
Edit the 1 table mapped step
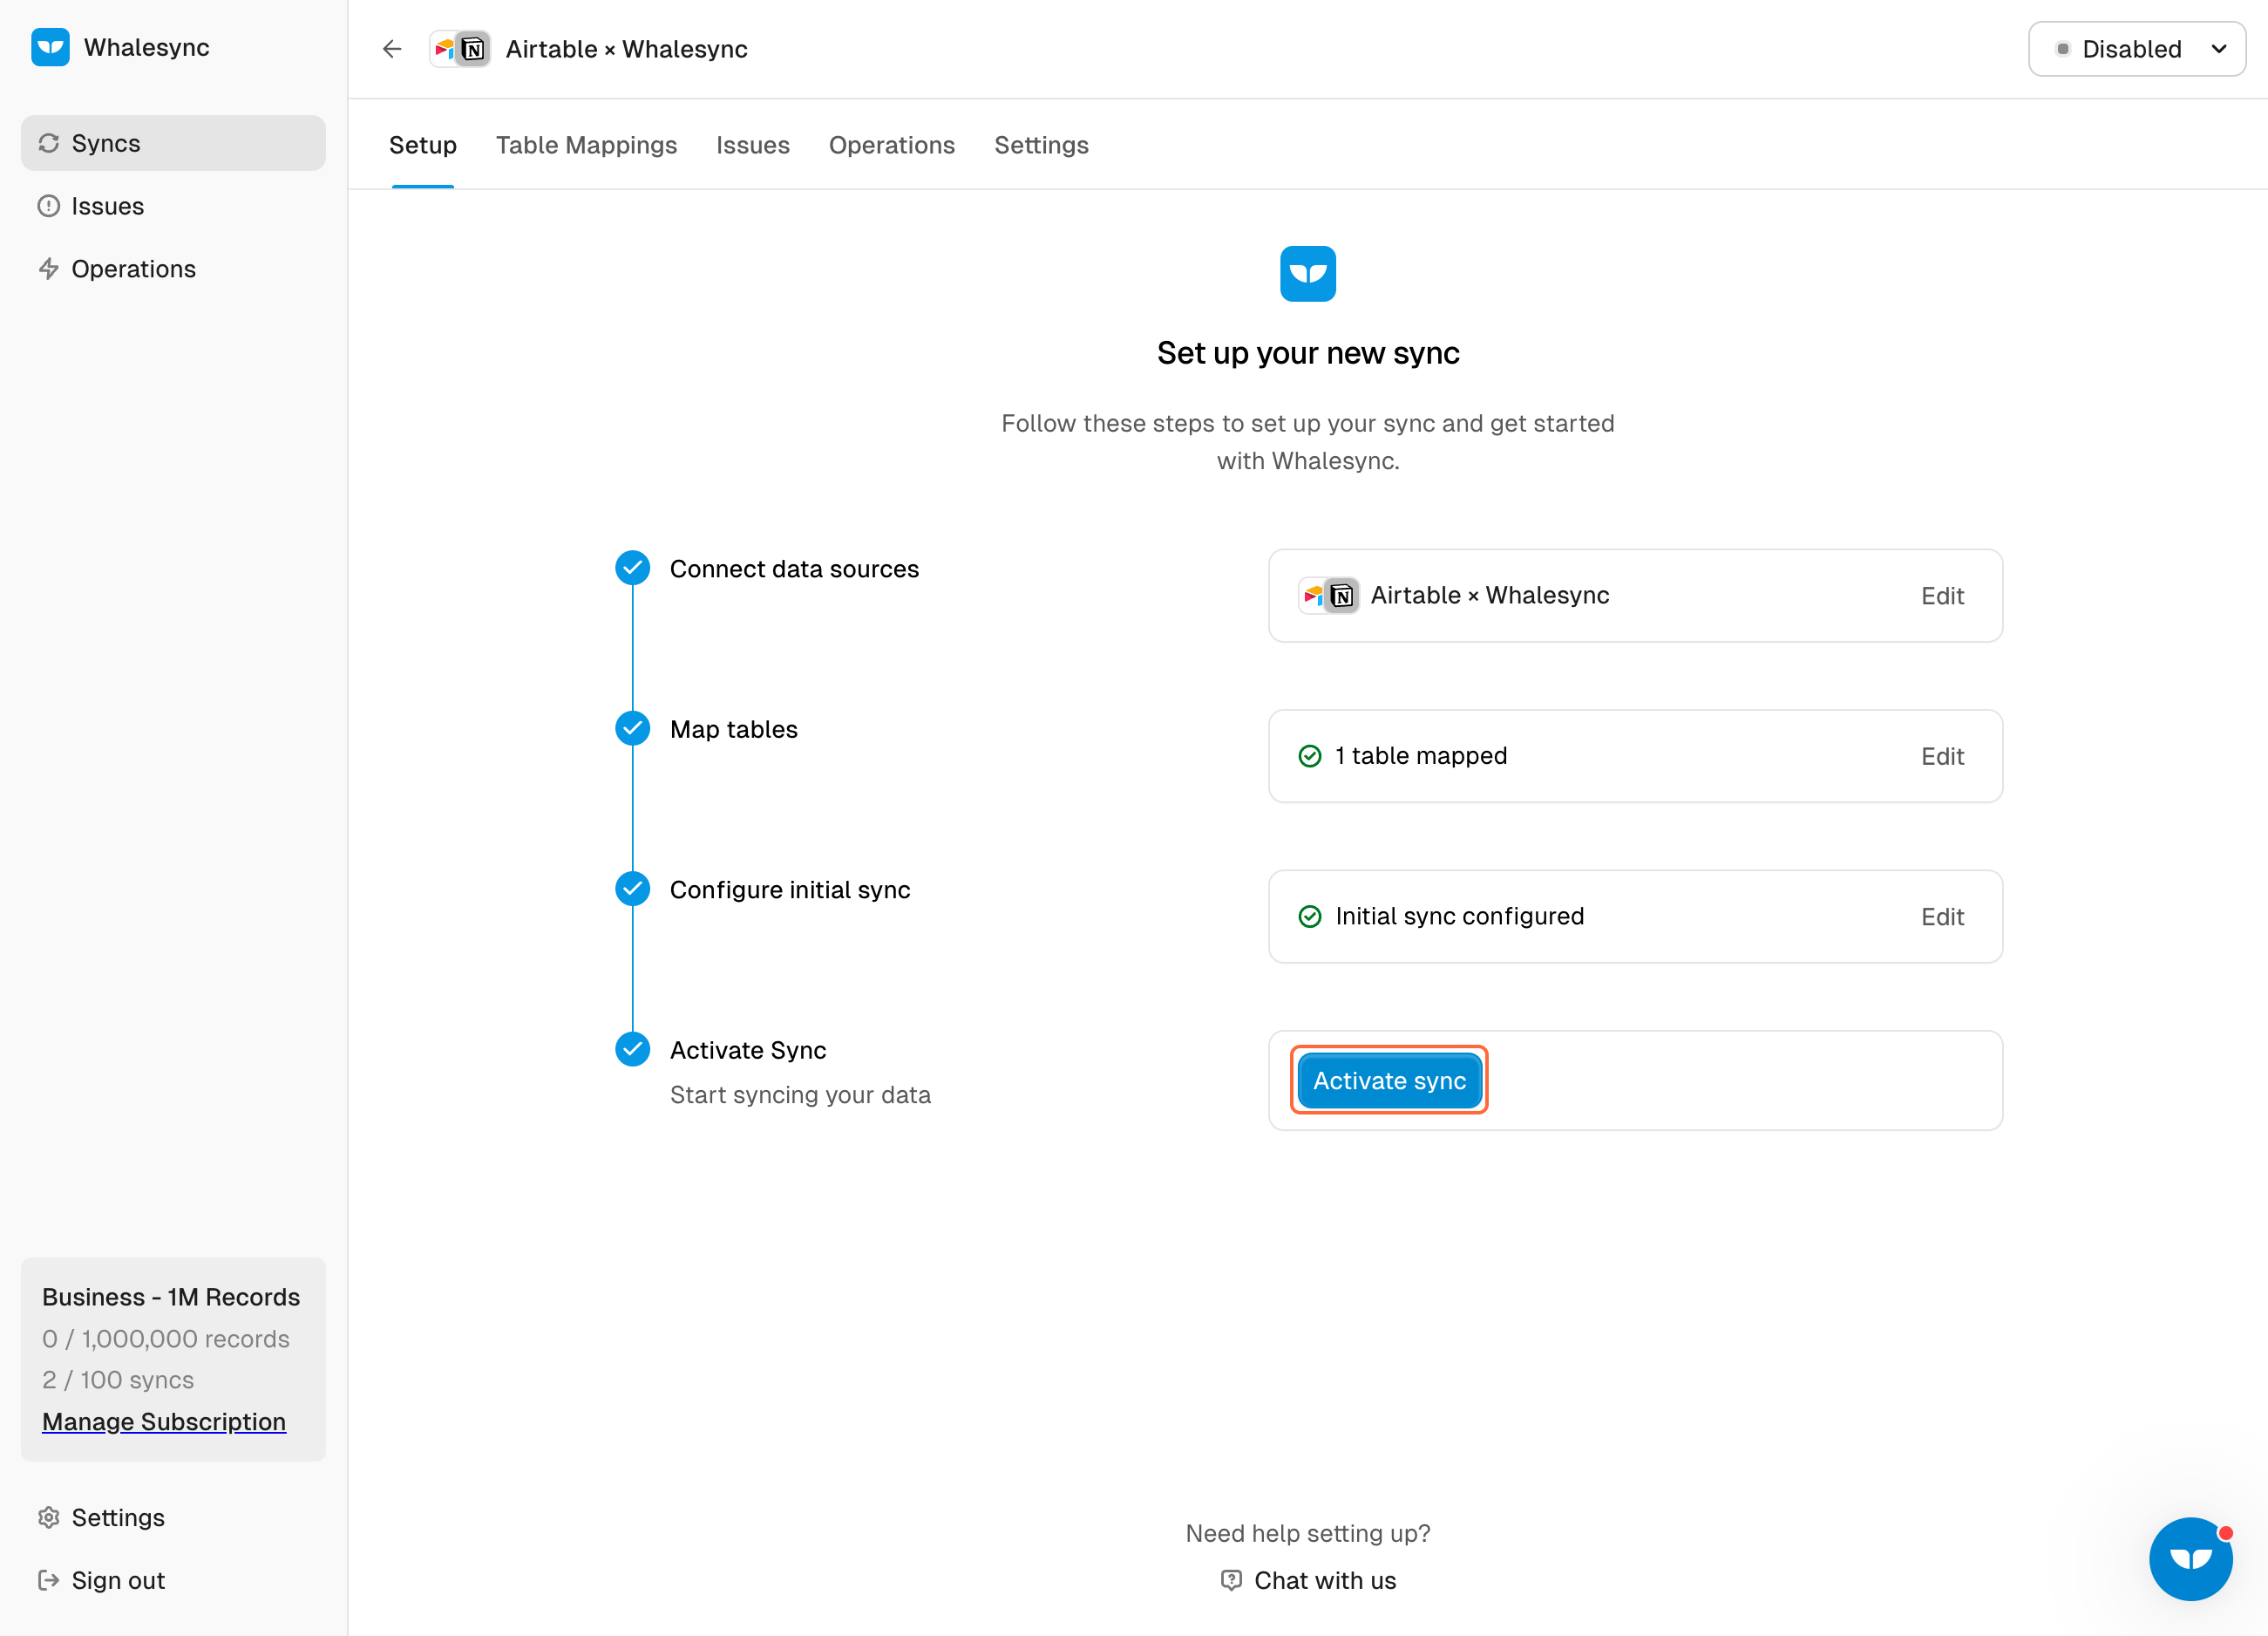click(x=1942, y=756)
